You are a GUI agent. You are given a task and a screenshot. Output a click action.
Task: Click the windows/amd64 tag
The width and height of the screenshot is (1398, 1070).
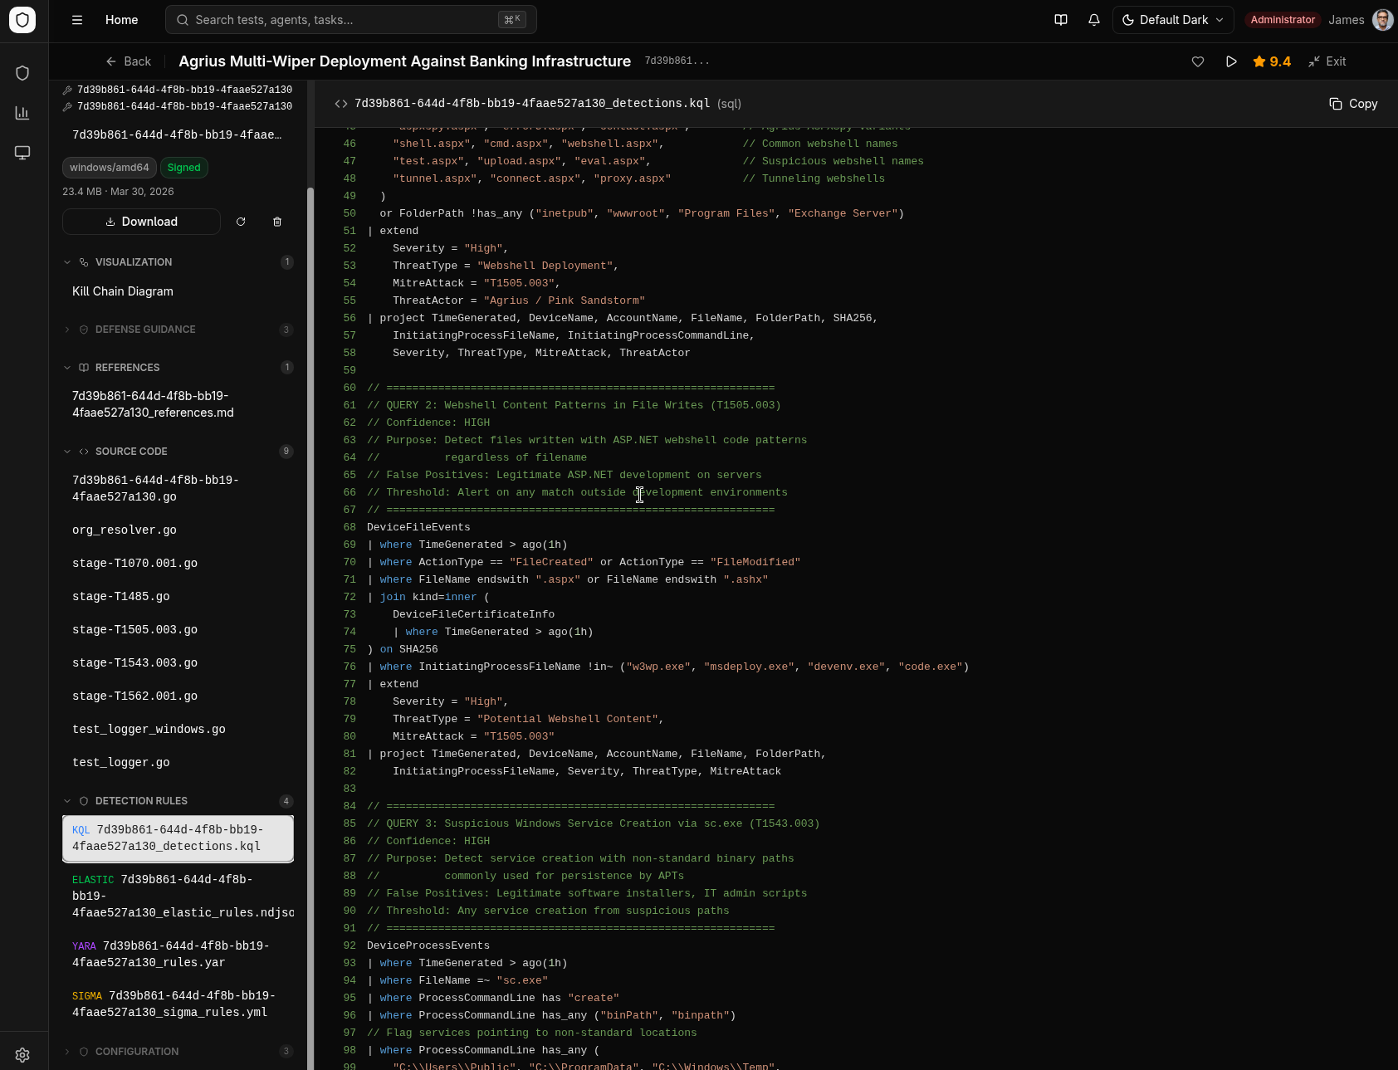click(x=110, y=168)
